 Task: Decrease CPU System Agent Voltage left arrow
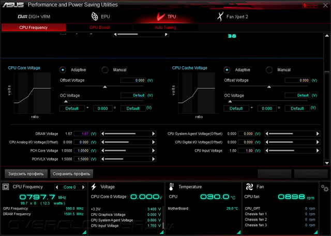tap(267, 134)
